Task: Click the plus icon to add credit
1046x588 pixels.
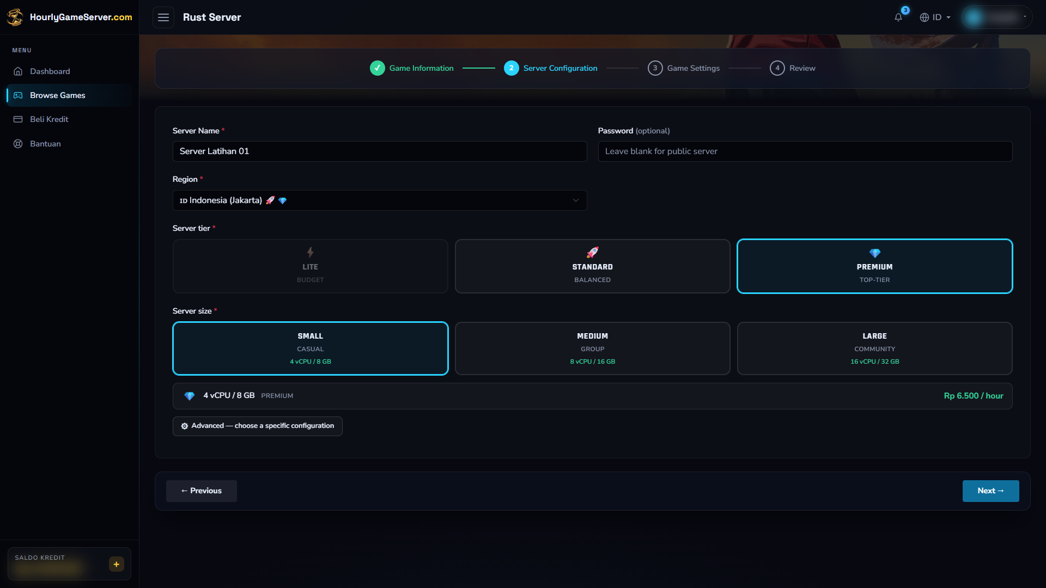Action: 116,564
